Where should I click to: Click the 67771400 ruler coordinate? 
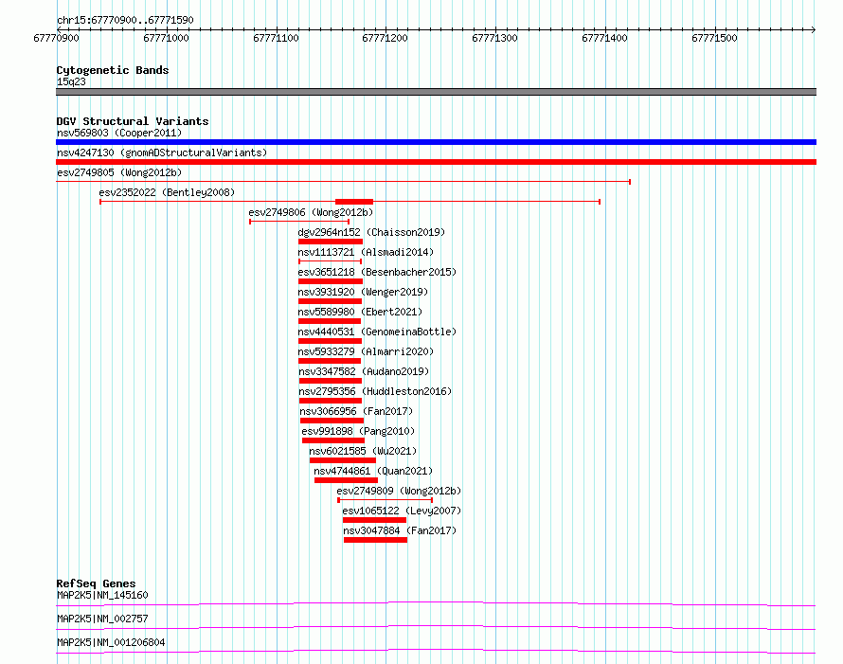pos(604,38)
